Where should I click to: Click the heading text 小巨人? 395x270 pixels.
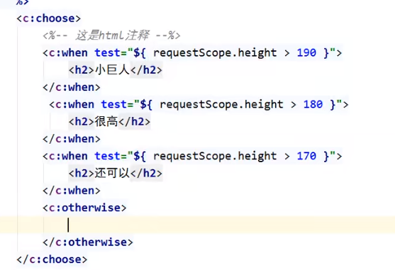tap(112, 69)
